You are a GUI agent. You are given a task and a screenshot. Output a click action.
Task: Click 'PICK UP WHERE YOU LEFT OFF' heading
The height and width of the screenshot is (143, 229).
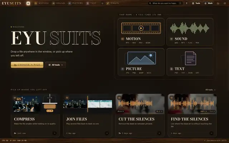coord(29,90)
